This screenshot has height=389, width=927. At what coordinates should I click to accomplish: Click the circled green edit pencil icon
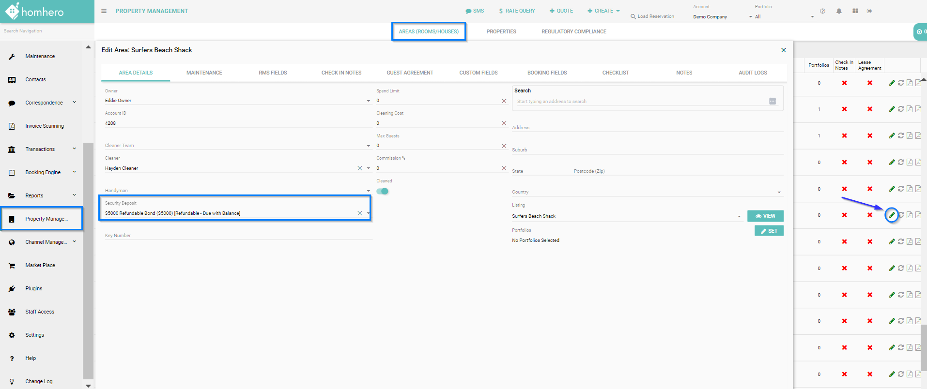pyautogui.click(x=892, y=215)
